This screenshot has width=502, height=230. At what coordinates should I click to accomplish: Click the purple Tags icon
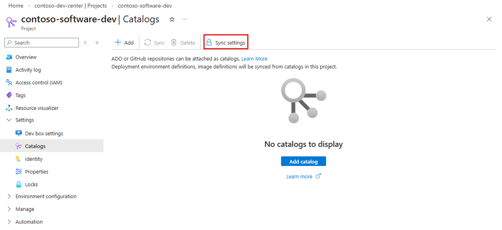tap(9, 95)
